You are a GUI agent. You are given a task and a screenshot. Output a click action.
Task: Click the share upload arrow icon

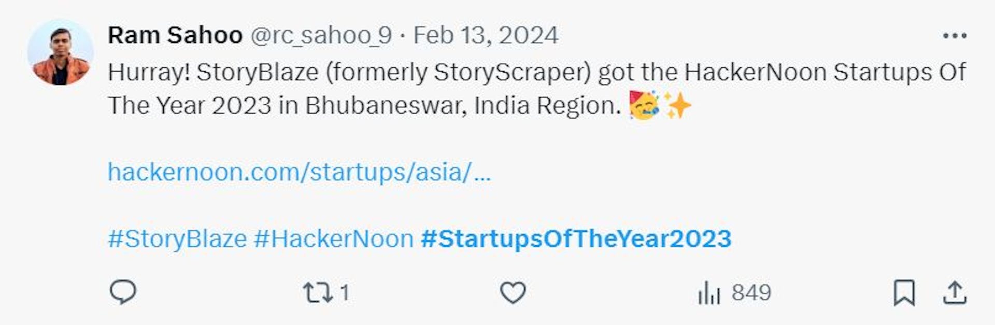[954, 292]
